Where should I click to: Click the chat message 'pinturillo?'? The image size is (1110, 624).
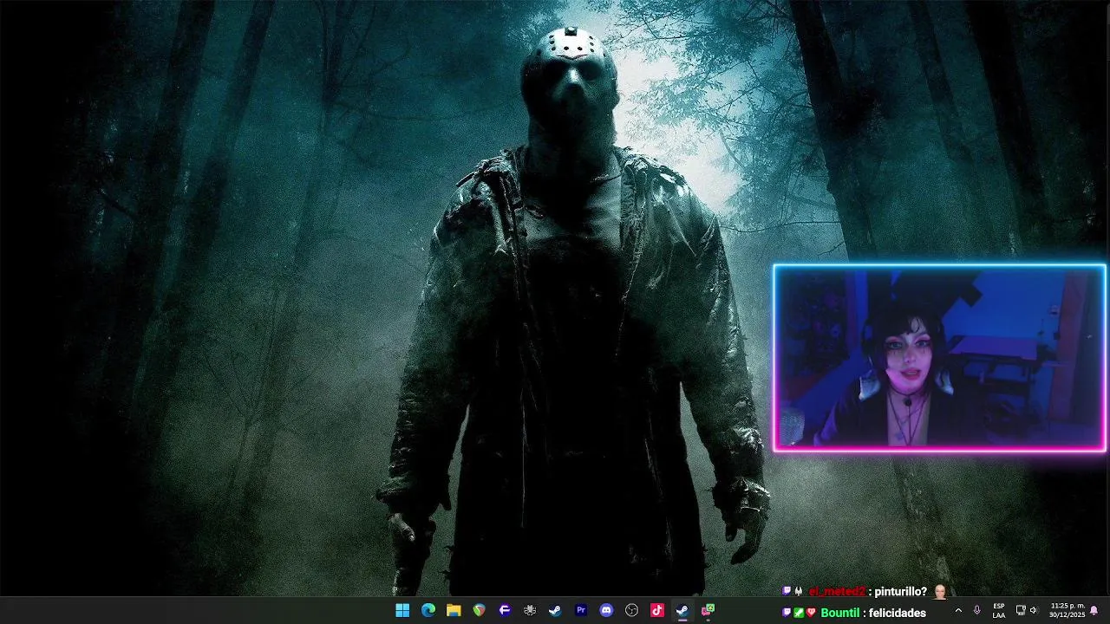[x=900, y=591]
